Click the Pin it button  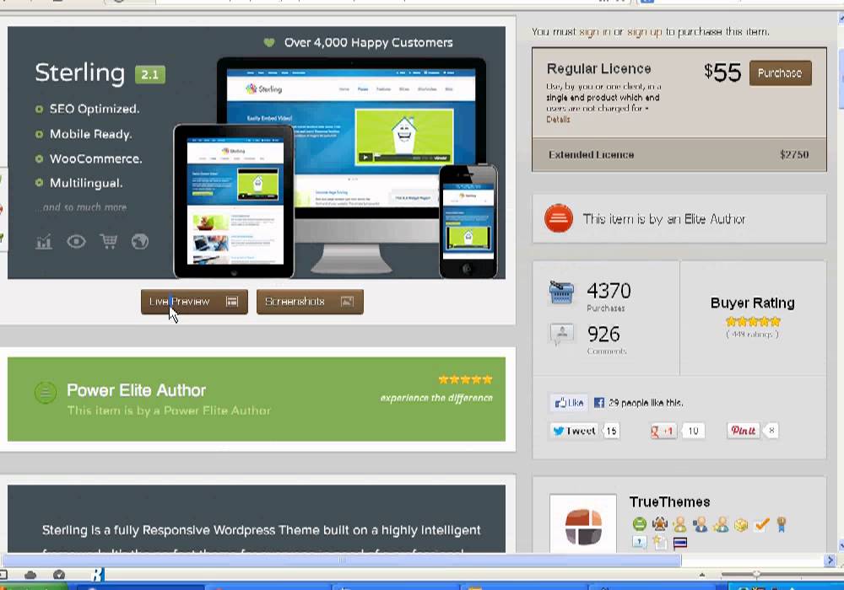coord(743,431)
